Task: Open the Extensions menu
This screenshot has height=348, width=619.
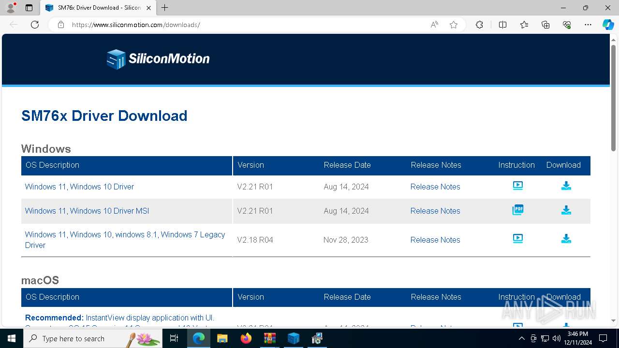Action: 479,25
